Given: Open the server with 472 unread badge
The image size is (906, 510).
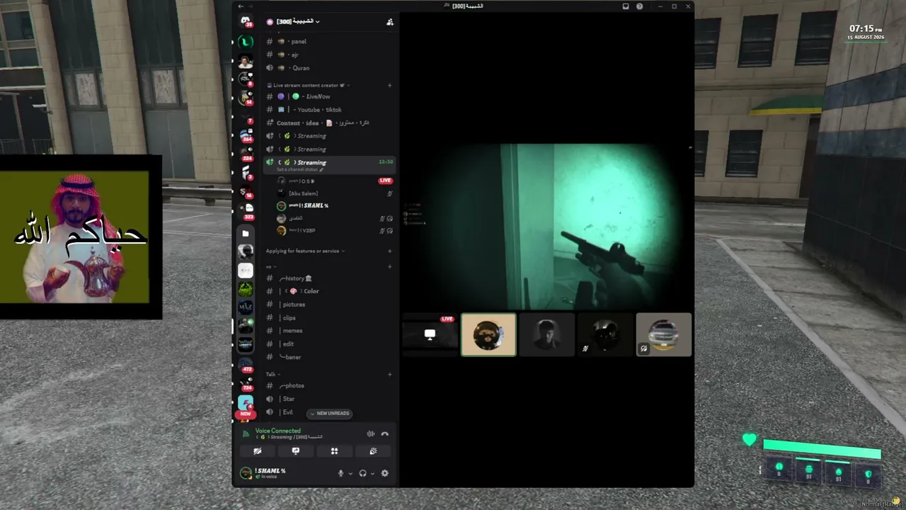Looking at the screenshot, I should pos(246,364).
